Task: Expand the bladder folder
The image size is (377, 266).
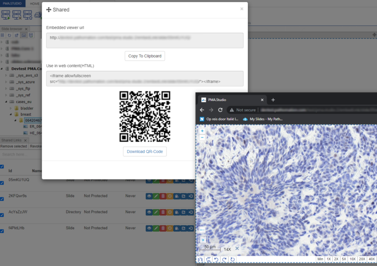Action: [x=11, y=107]
